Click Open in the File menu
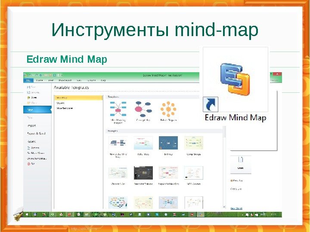This screenshot has height=232, width=310. [32, 98]
